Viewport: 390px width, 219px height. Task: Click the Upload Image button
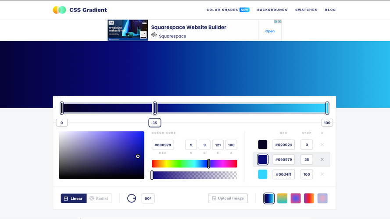228,198
